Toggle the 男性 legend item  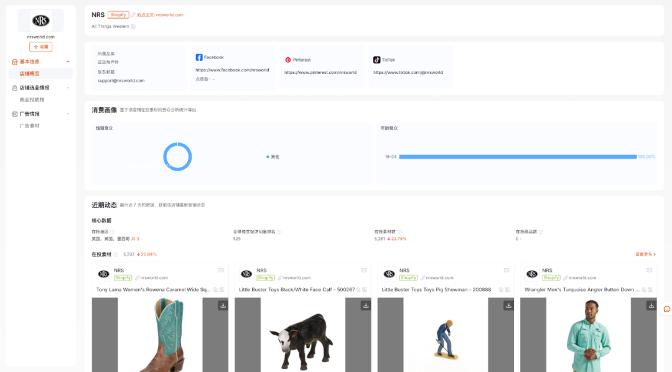click(x=273, y=157)
